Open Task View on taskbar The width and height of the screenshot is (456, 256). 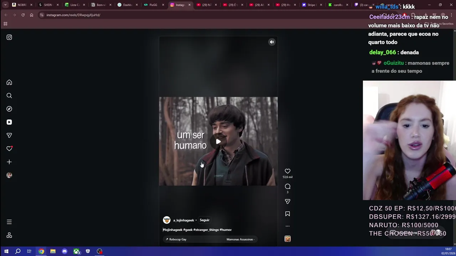[29, 251]
